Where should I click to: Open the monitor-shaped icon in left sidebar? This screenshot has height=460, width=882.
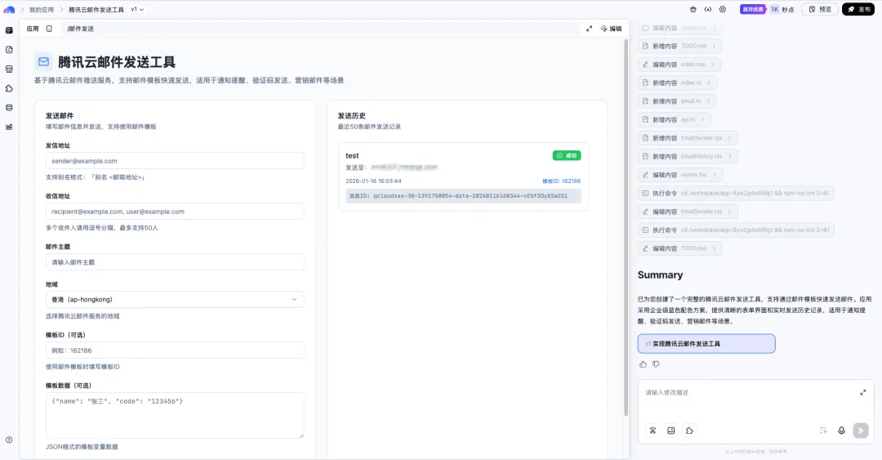point(9,69)
